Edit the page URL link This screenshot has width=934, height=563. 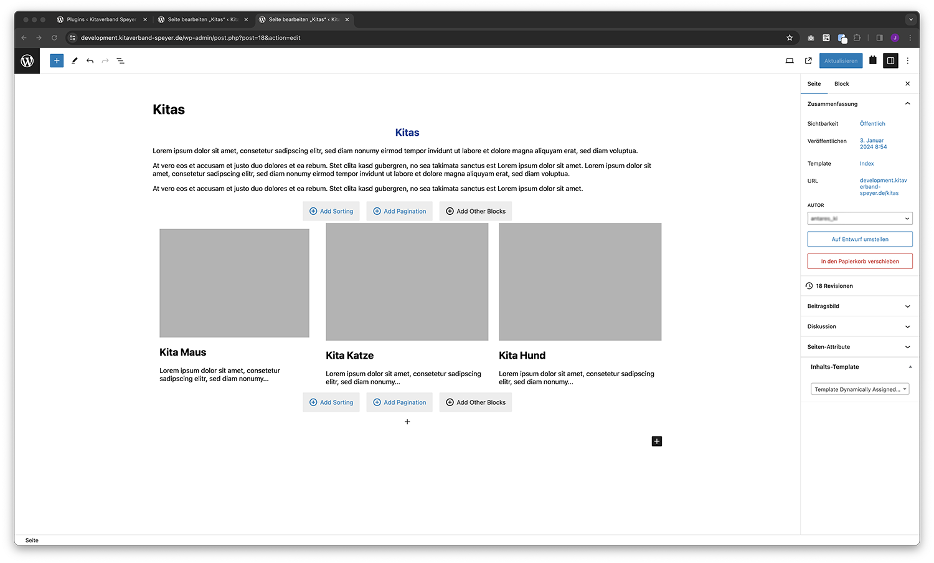click(x=883, y=187)
